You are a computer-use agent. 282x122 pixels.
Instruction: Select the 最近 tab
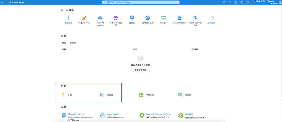coord(64,43)
